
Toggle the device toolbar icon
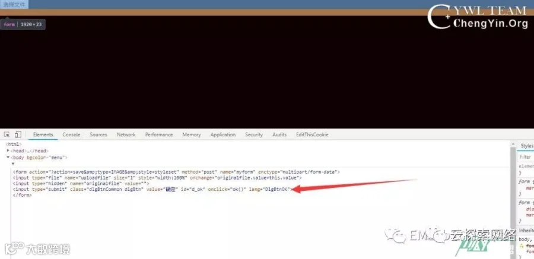(x=18, y=135)
